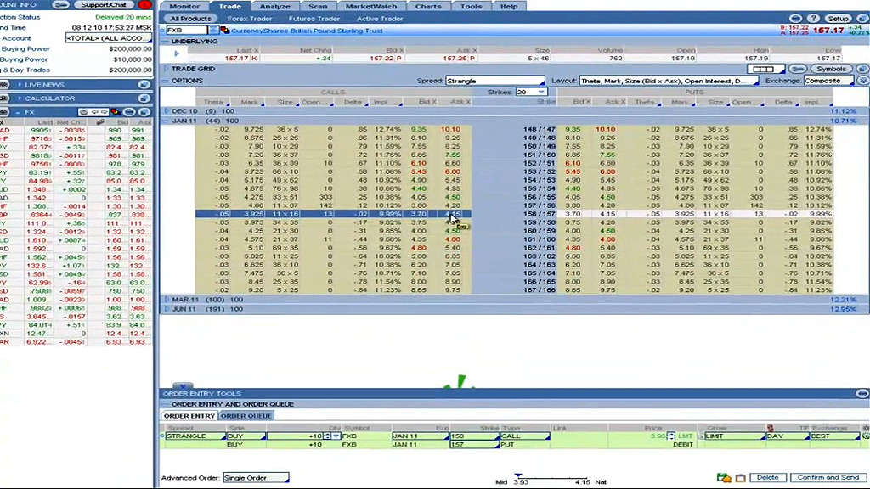Switch to the Analyze tab
The height and width of the screenshot is (489, 870).
click(274, 6)
